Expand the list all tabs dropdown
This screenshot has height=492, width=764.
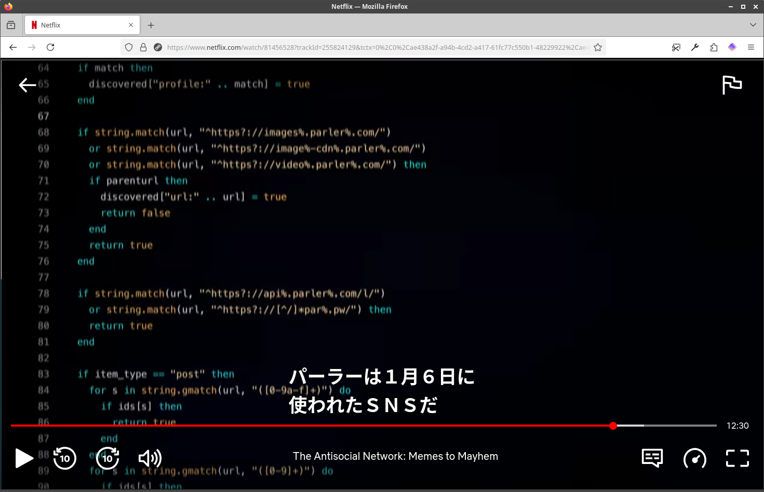[753, 25]
